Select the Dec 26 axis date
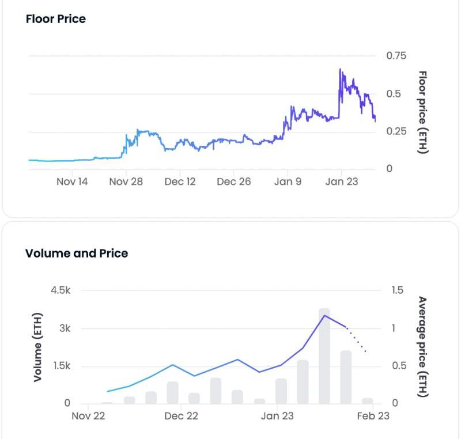The height and width of the screenshot is (439, 461). tap(234, 181)
